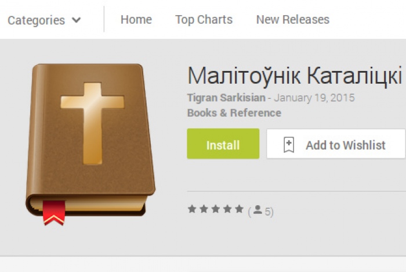Click the golden cross on the book cover
Screen dimensions: 406x272
click(x=92, y=124)
